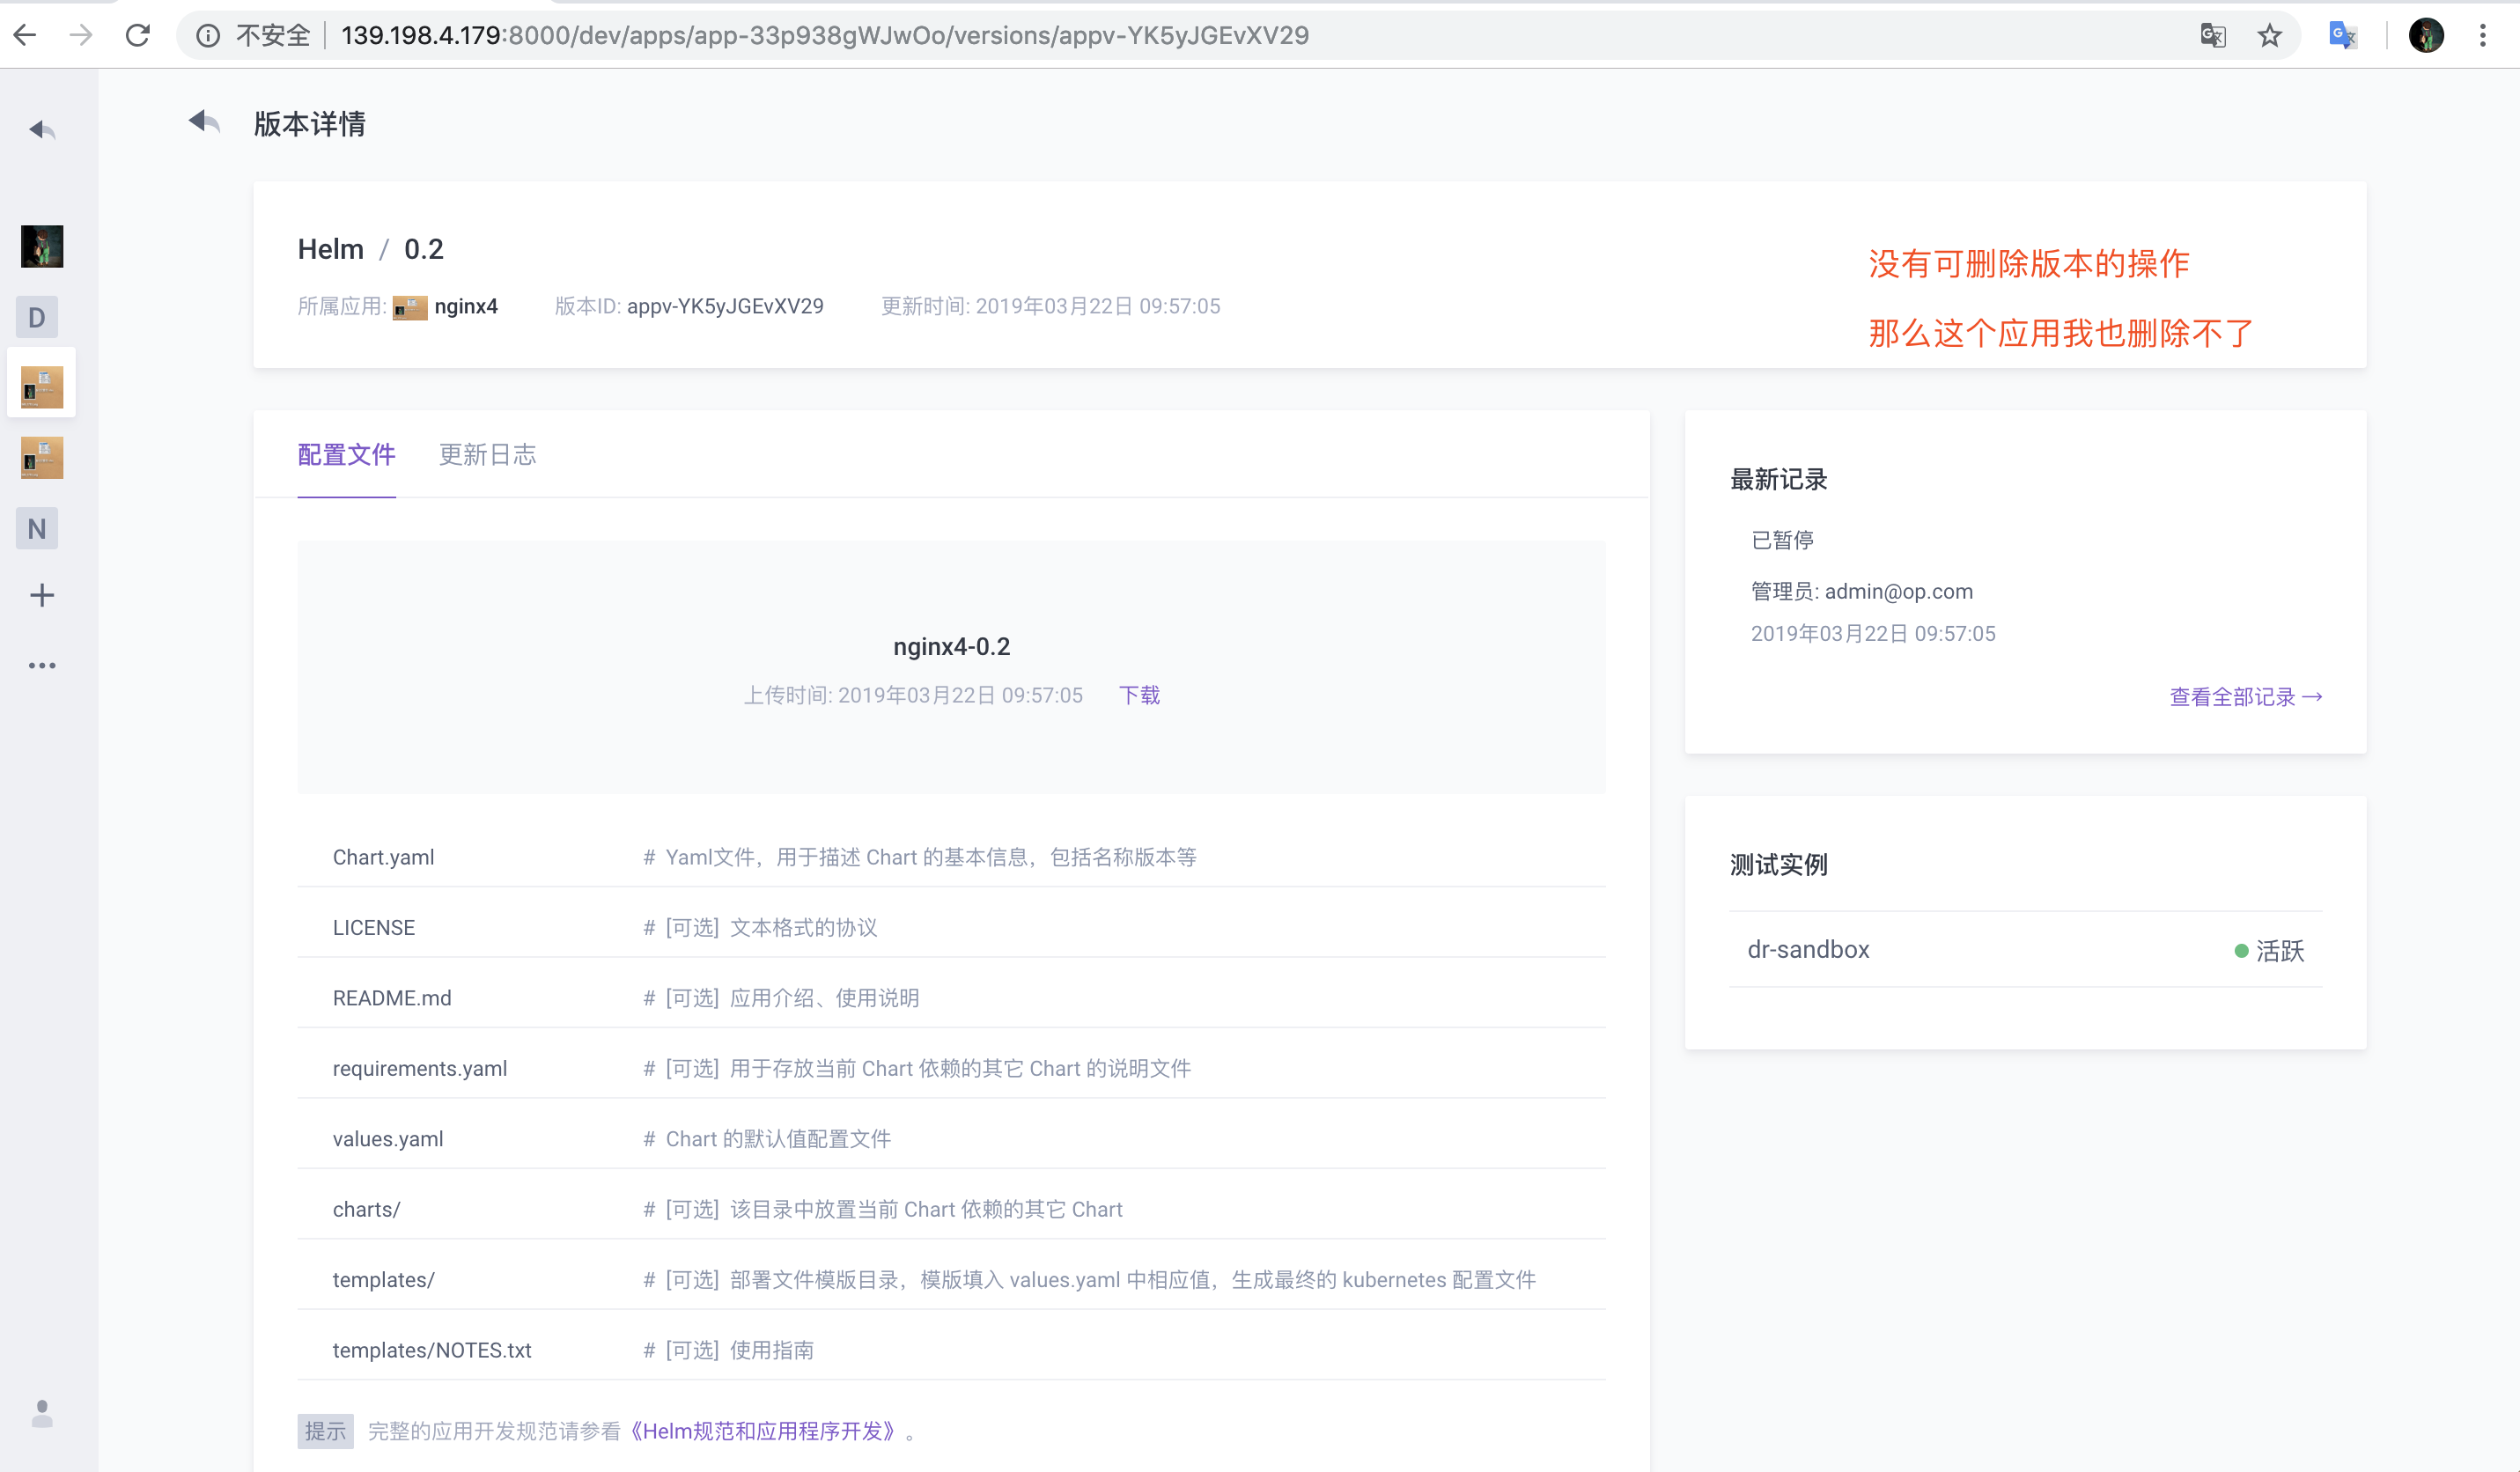Select the second app thumbnail in sidebar
Image resolution: width=2520 pixels, height=1472 pixels.
(x=41, y=457)
